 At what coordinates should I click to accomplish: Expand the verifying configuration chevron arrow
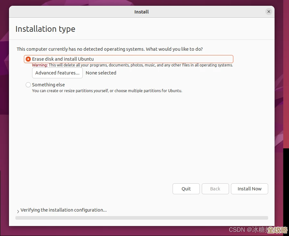18,211
